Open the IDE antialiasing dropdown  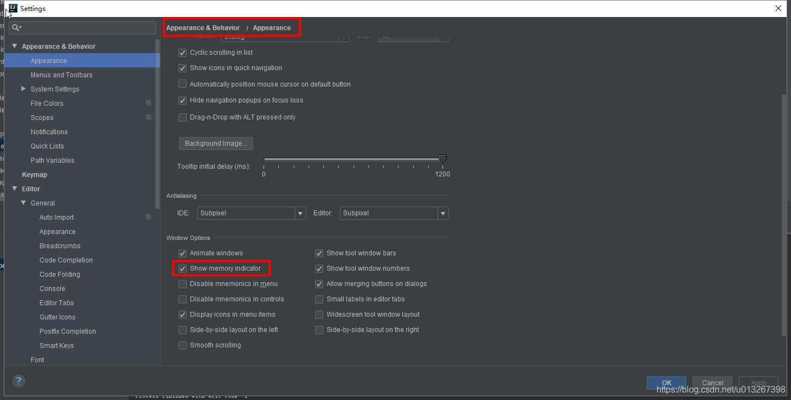click(251, 213)
